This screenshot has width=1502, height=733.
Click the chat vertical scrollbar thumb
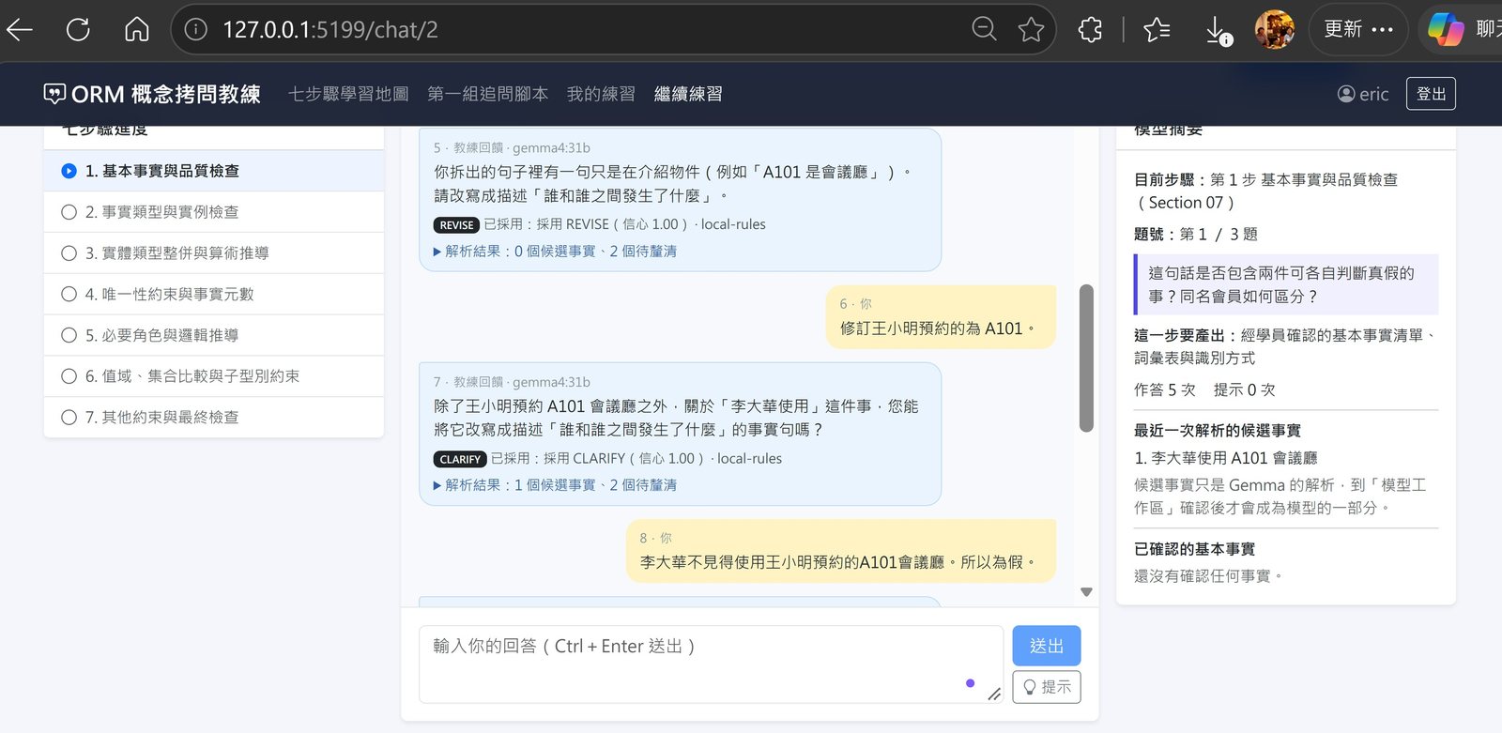[1086, 358]
